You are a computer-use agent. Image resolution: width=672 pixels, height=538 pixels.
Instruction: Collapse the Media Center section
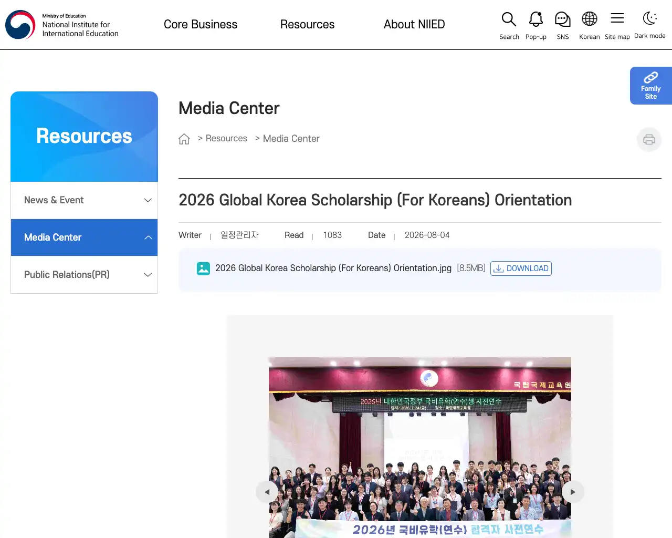(x=84, y=237)
